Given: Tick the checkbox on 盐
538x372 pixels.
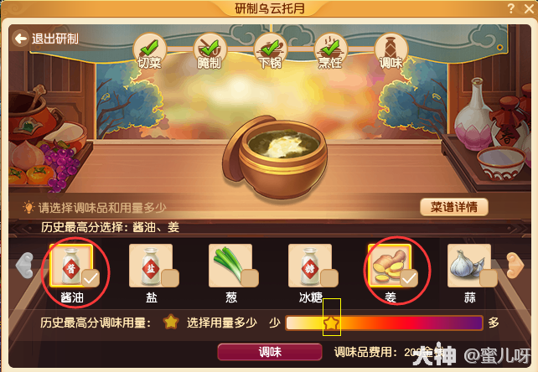Looking at the screenshot, I should (170, 278).
